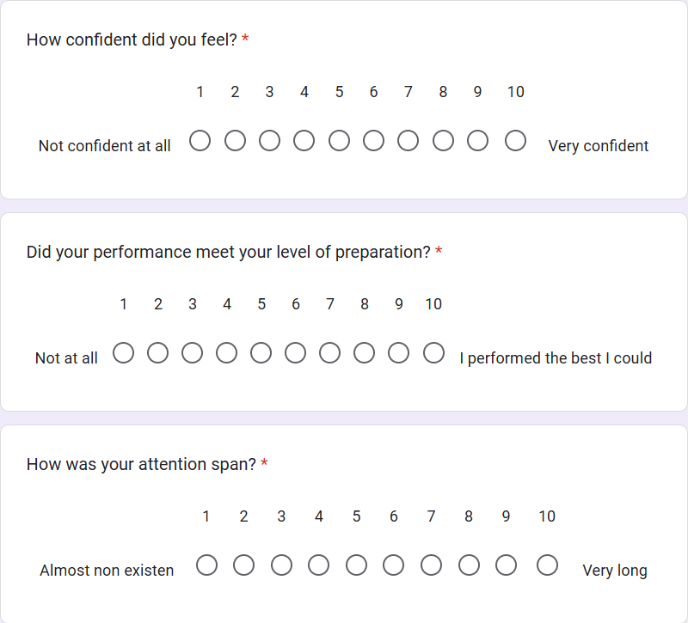Viewport: 688px width, 623px height.
Task: Pick 6 on the performance preparation scale
Action: [296, 353]
